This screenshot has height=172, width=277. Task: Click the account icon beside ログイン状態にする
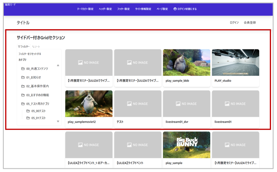[175, 9]
